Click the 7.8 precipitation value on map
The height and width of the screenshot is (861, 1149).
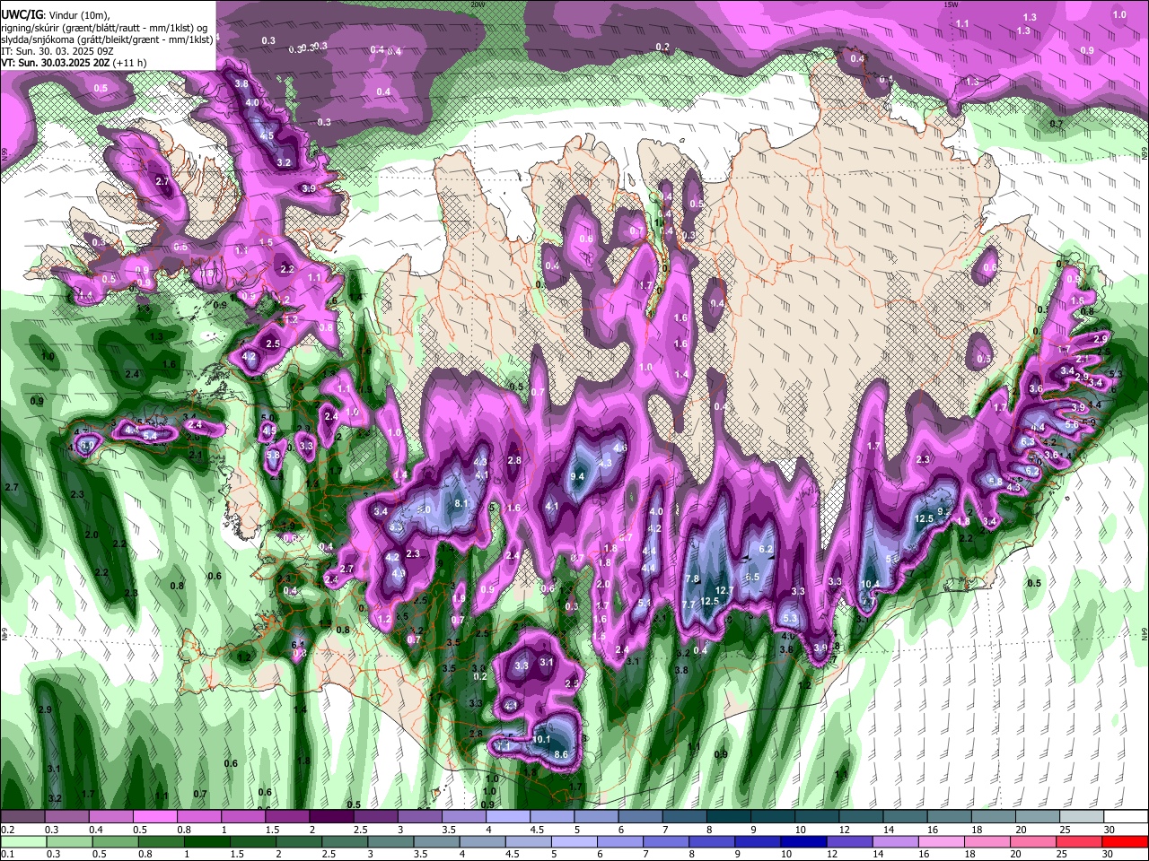[691, 579]
